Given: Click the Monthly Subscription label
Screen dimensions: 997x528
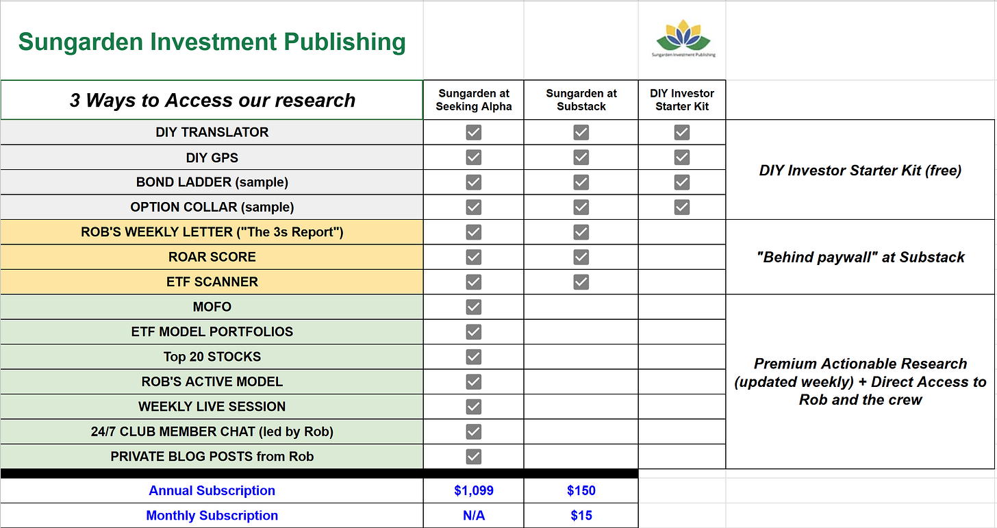Looking at the screenshot, I should pyautogui.click(x=212, y=516).
